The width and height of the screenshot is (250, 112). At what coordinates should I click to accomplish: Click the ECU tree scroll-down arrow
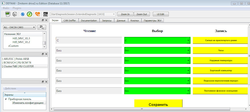coord(44,47)
